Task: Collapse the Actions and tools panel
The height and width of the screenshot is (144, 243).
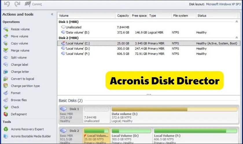Action: (52, 14)
